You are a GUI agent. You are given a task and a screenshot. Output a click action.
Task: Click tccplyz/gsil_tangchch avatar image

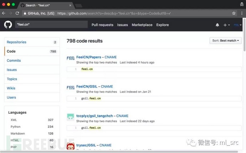[x=71, y=117]
